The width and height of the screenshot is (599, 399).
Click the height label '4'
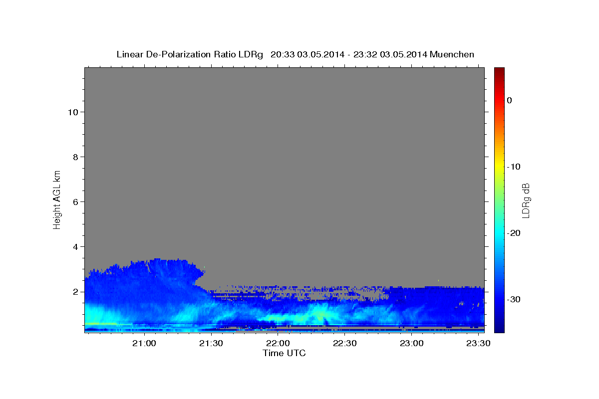[x=74, y=247]
